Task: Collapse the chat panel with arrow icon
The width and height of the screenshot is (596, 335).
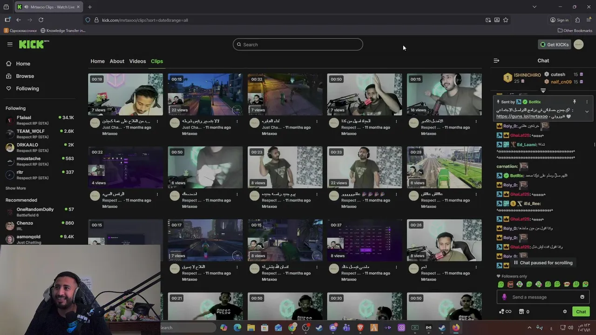Action: point(496,60)
